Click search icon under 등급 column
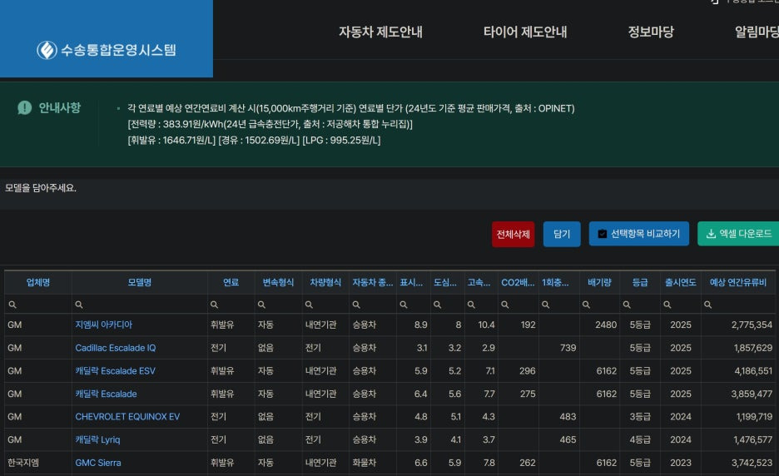Image resolution: width=779 pixels, height=476 pixels. tap(627, 305)
